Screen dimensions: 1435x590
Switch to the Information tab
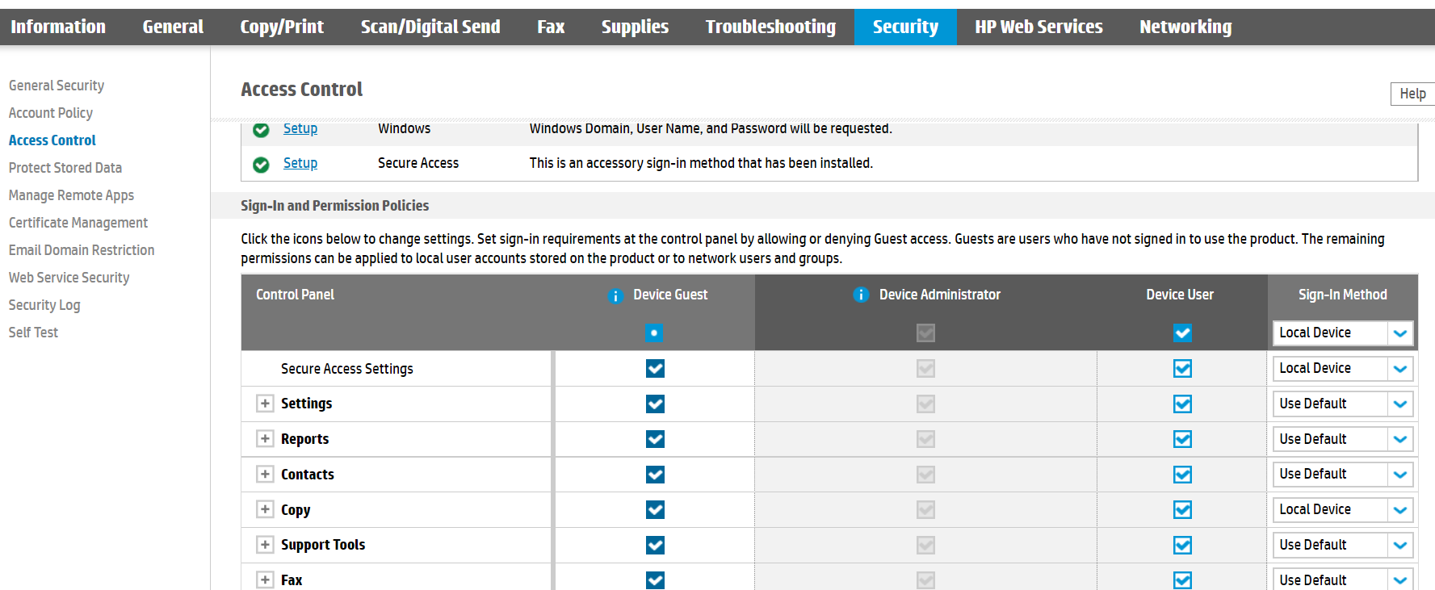click(58, 27)
